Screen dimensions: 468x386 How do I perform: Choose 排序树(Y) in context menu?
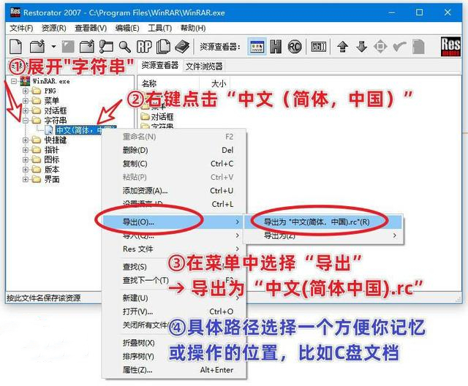click(x=175, y=356)
